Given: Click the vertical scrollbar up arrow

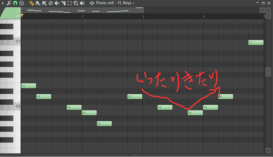Looking at the screenshot, I should click(268, 16).
